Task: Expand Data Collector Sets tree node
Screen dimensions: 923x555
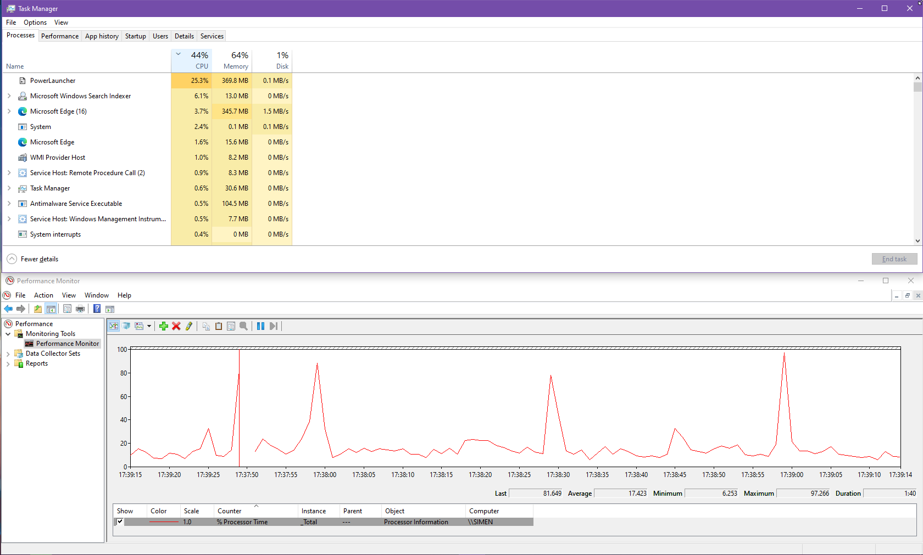Action: coord(8,354)
